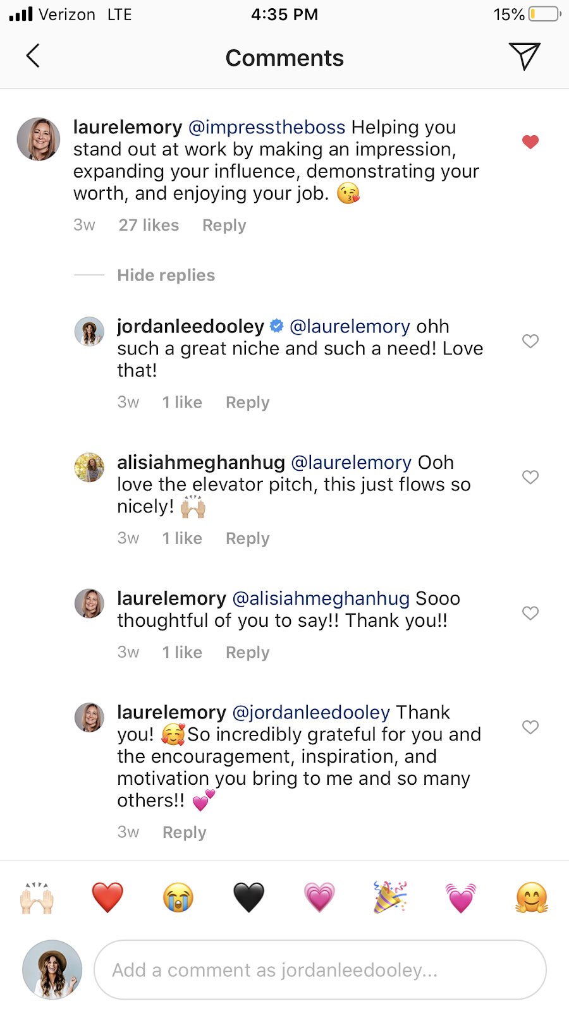Screen dimensions: 569x1011
Task: Collapse thread with Hide replies
Action: (x=166, y=275)
